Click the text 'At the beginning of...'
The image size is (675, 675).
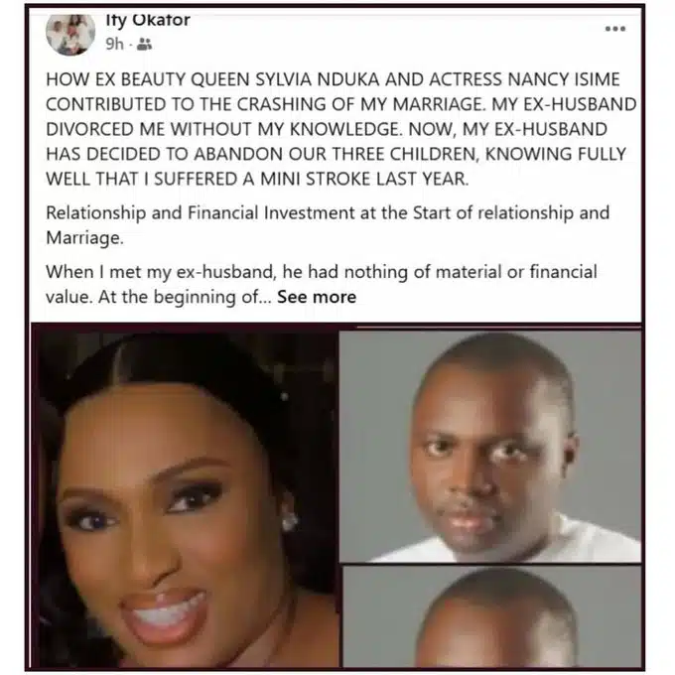(185, 297)
